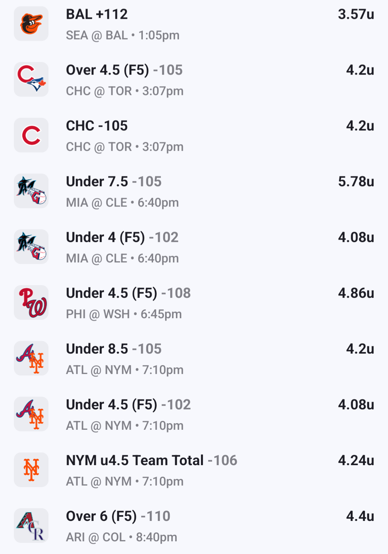388x554 pixels.
Task: Select the Over 6 (F5) -110 pick
Action: [118, 517]
